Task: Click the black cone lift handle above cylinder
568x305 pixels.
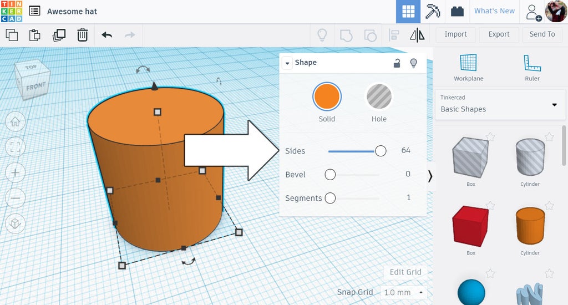Action: tap(155, 86)
